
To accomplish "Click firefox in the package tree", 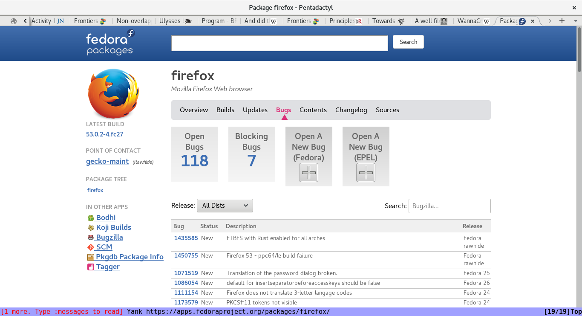I will pos(95,190).
